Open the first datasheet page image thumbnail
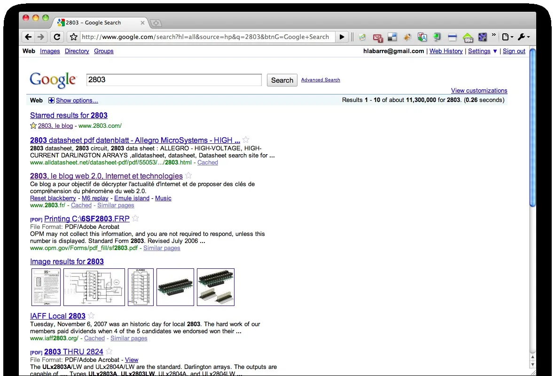 click(46, 287)
